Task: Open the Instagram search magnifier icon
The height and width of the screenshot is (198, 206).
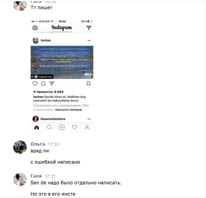Action: click(49, 127)
